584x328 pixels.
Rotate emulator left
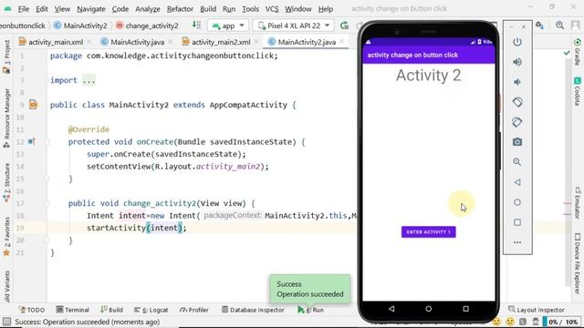tap(517, 102)
